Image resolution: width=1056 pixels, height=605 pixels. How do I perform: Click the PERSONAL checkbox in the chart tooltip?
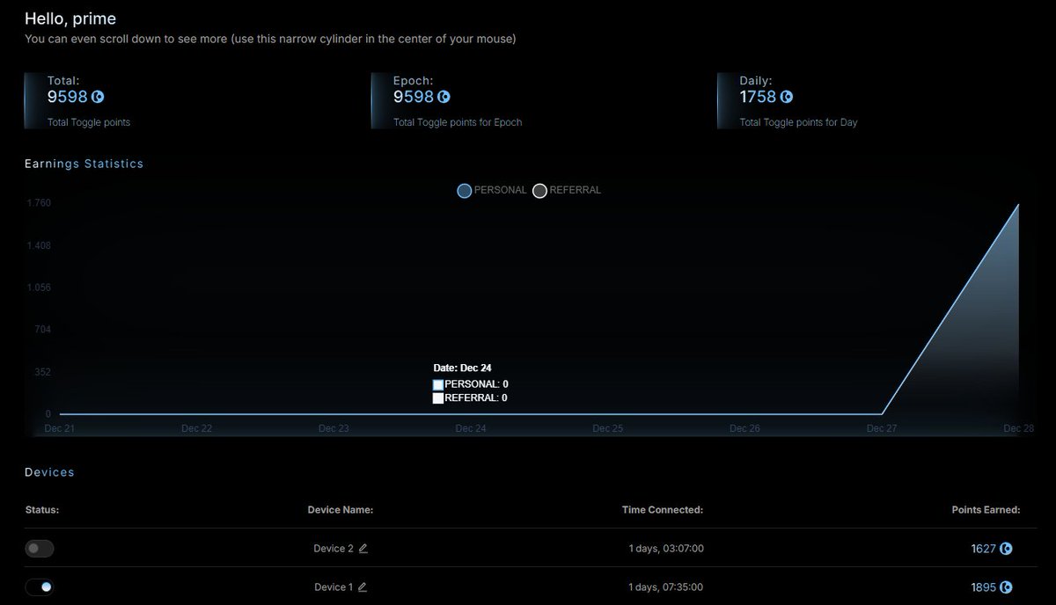[437, 384]
